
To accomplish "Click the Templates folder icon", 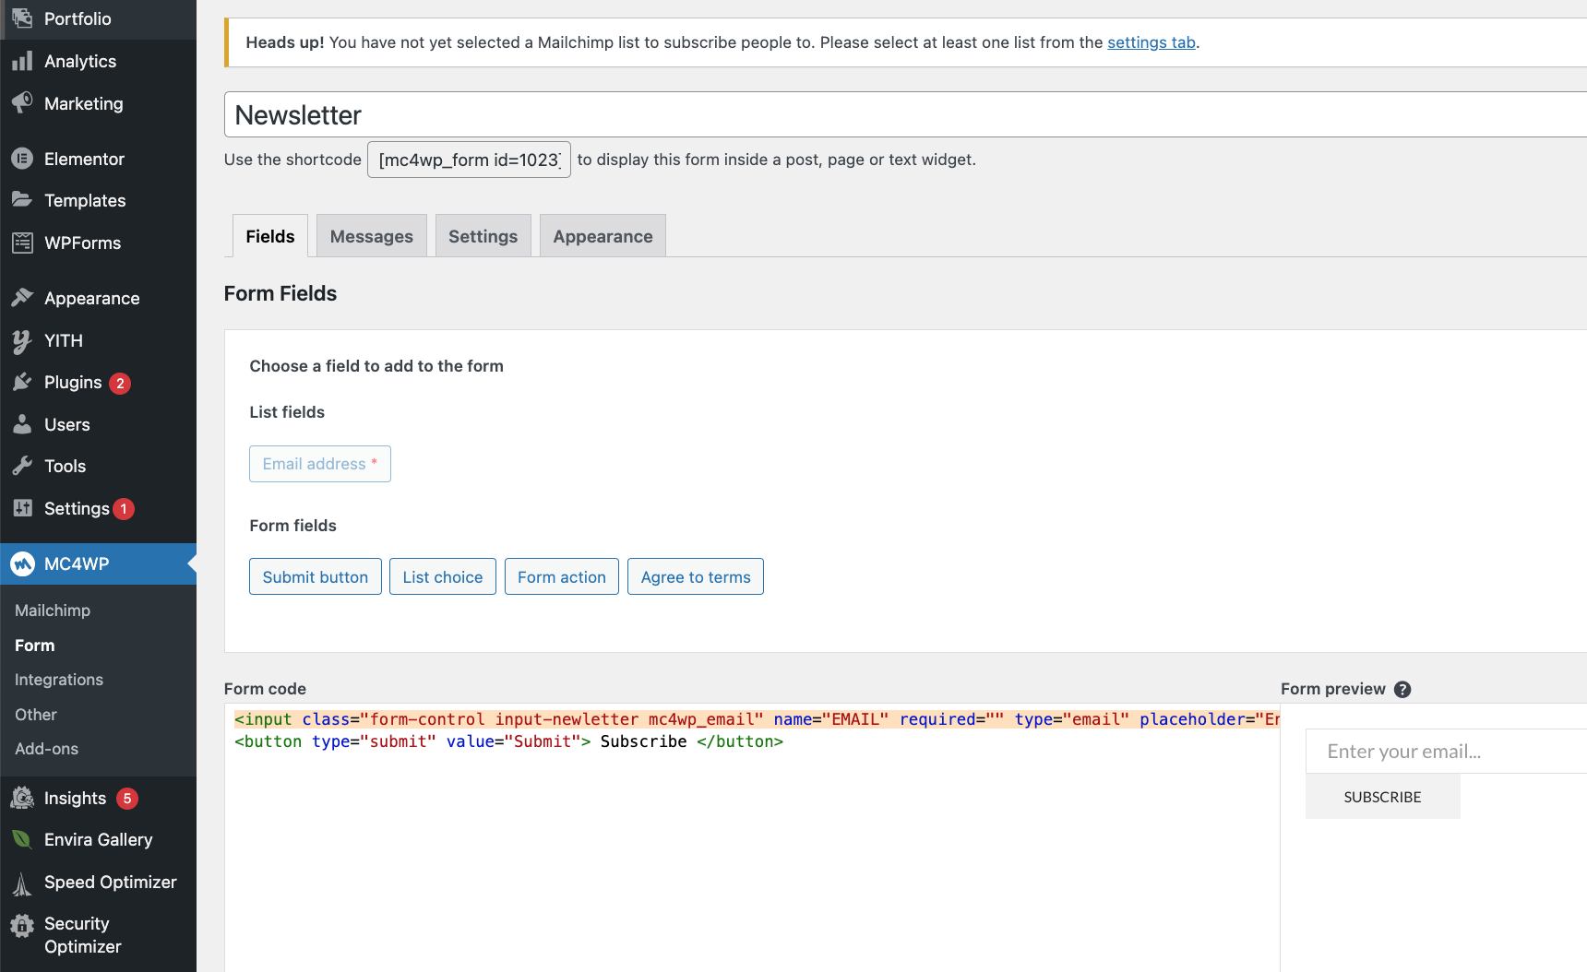I will 22,200.
